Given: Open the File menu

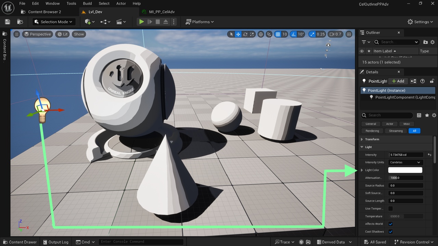Looking at the screenshot, I should [x=22, y=3].
